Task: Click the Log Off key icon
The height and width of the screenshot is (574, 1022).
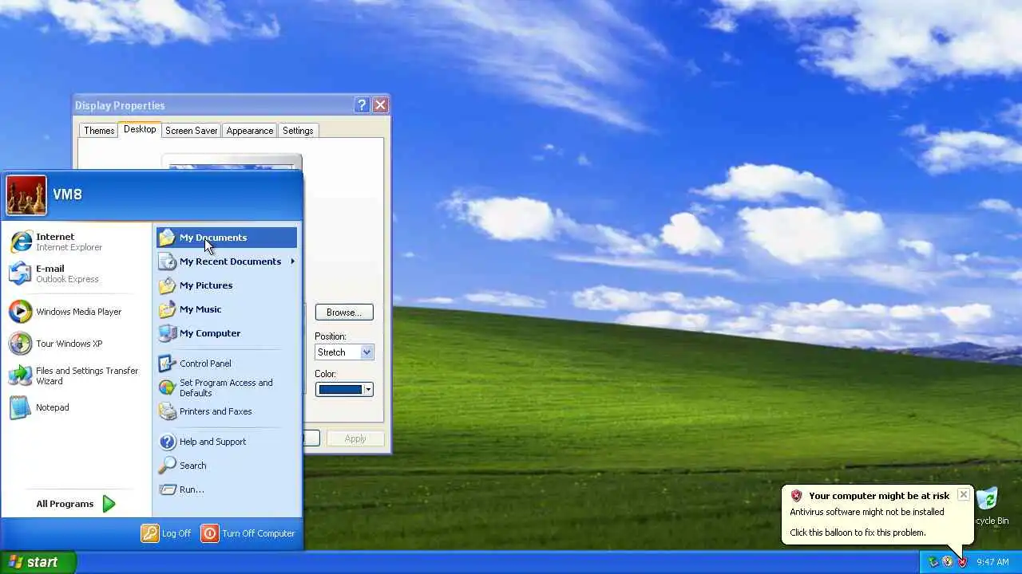Action: point(150,533)
